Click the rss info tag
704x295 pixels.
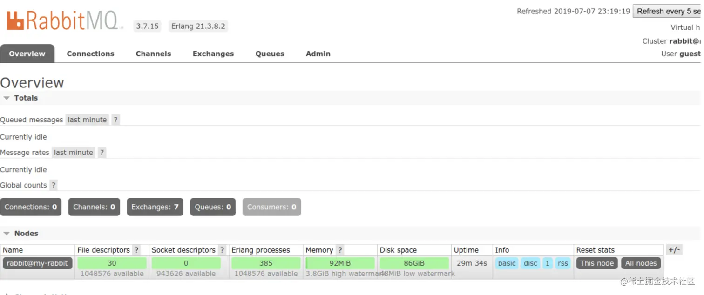(x=563, y=263)
